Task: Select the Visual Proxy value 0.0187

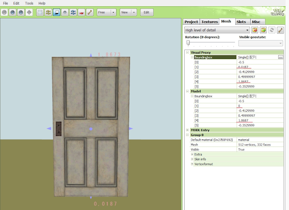Action: [243, 67]
